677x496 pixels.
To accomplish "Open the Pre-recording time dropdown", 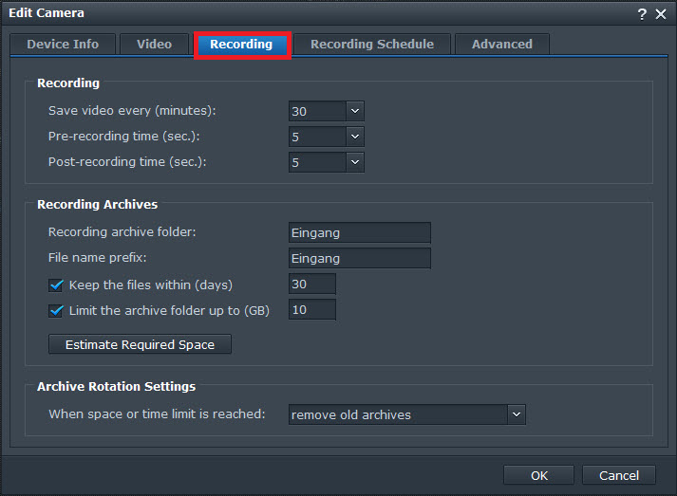I will 354,137.
